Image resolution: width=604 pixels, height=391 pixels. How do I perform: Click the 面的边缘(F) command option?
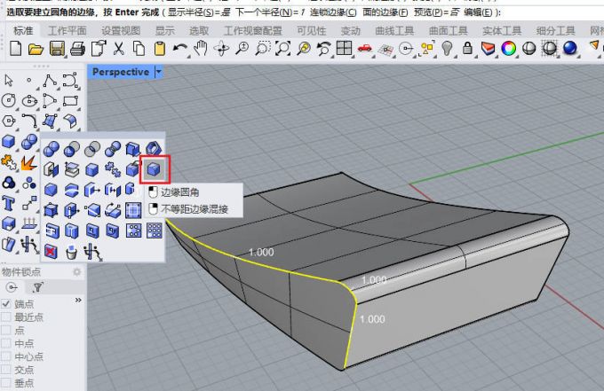(x=385, y=12)
